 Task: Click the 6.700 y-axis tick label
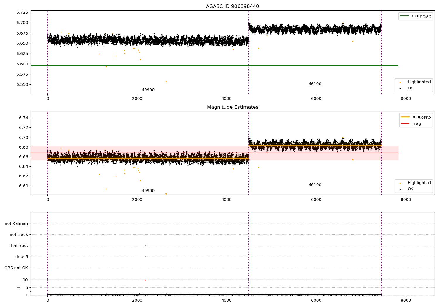22,23
